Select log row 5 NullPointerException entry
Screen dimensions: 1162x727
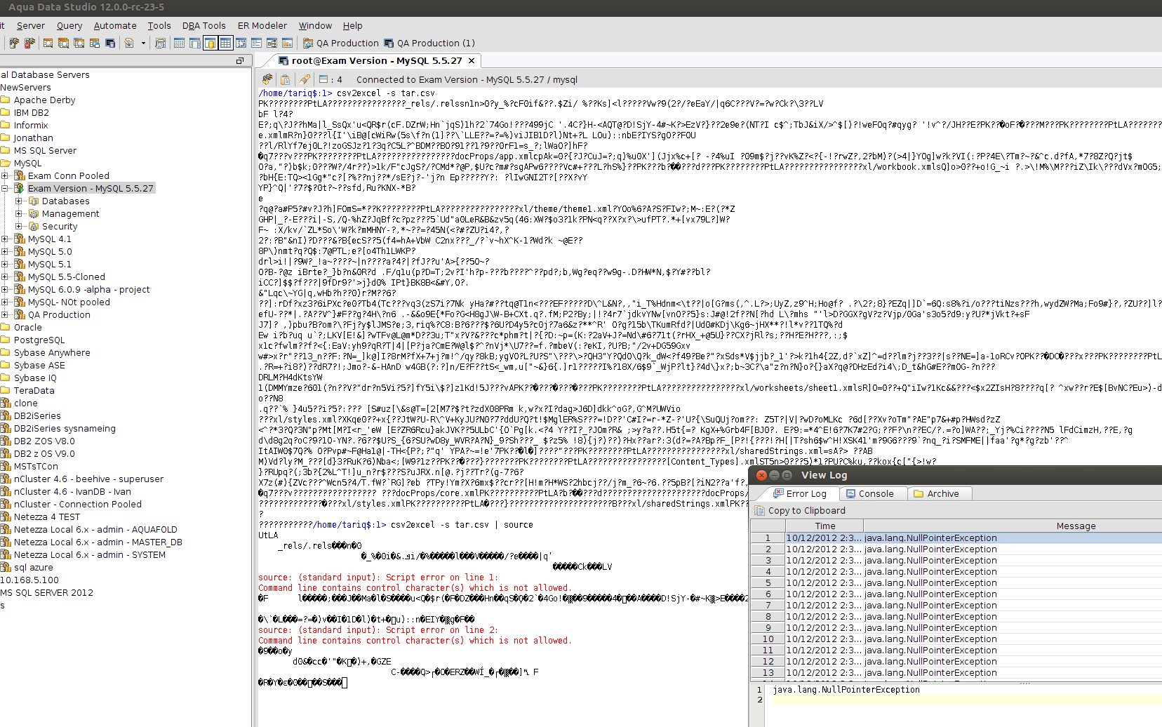point(956,582)
